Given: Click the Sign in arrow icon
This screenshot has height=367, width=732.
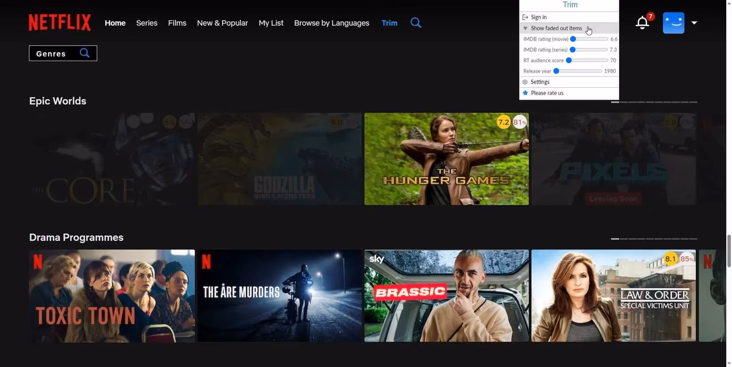Looking at the screenshot, I should point(525,17).
